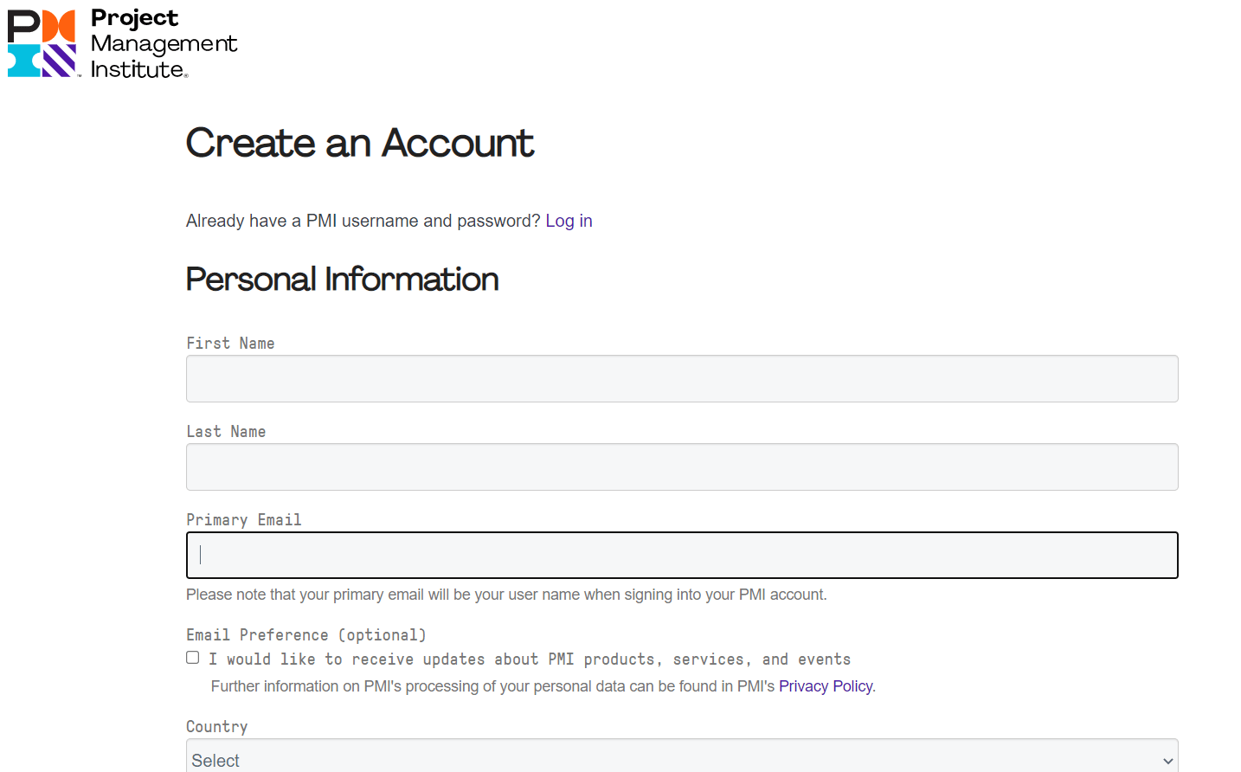Screen dimensions: 1241x772
Task: Click the PMI logo icon
Action: pyautogui.click(x=42, y=43)
